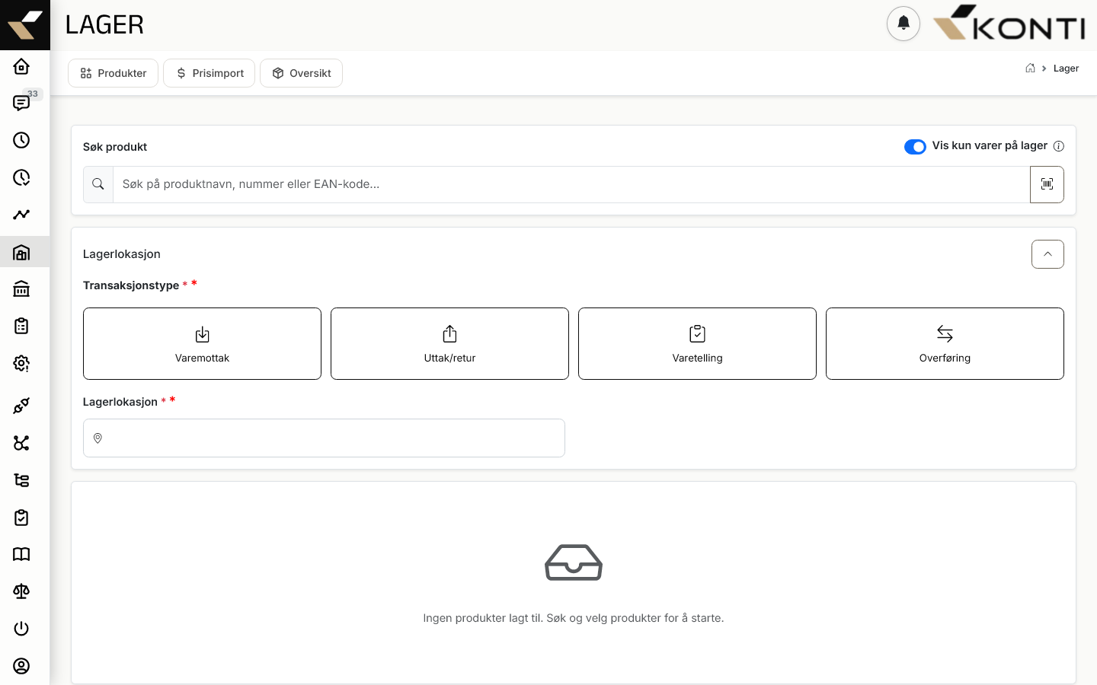
Task: Open the Prisimport tab
Action: [209, 73]
